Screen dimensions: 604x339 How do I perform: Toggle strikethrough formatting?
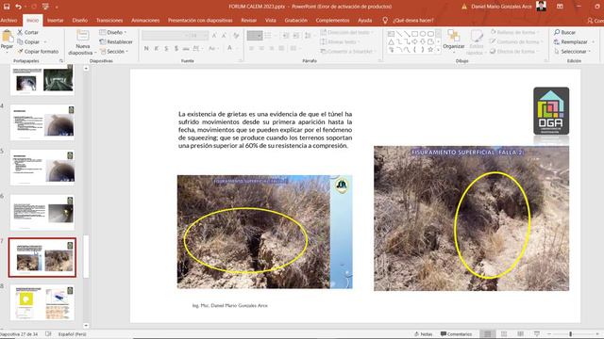point(186,48)
